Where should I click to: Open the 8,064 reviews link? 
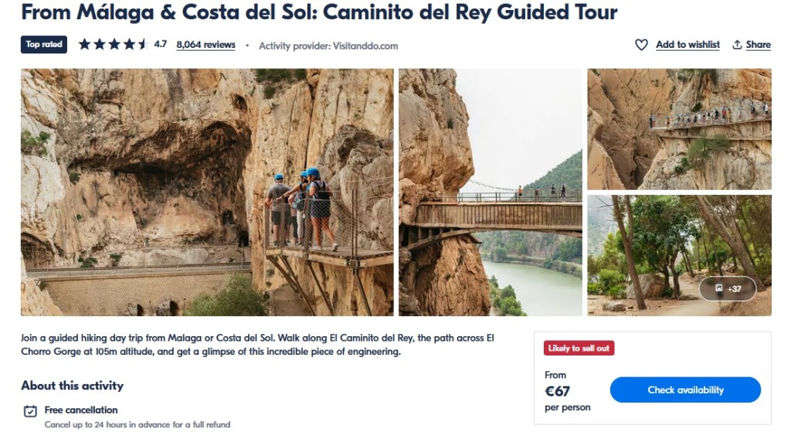tap(205, 45)
